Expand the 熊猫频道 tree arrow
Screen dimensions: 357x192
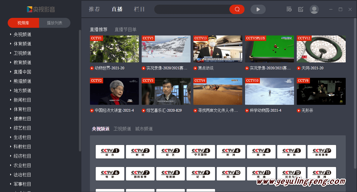pyautogui.click(x=11, y=81)
